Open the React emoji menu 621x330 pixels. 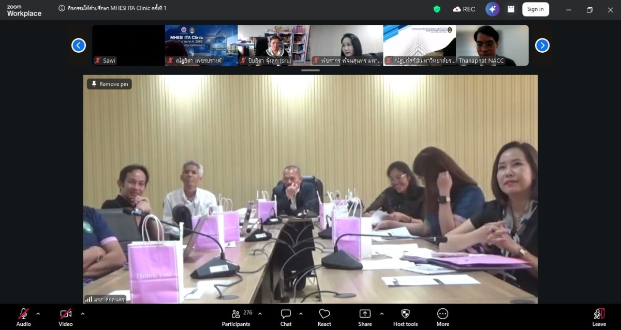pos(324,317)
